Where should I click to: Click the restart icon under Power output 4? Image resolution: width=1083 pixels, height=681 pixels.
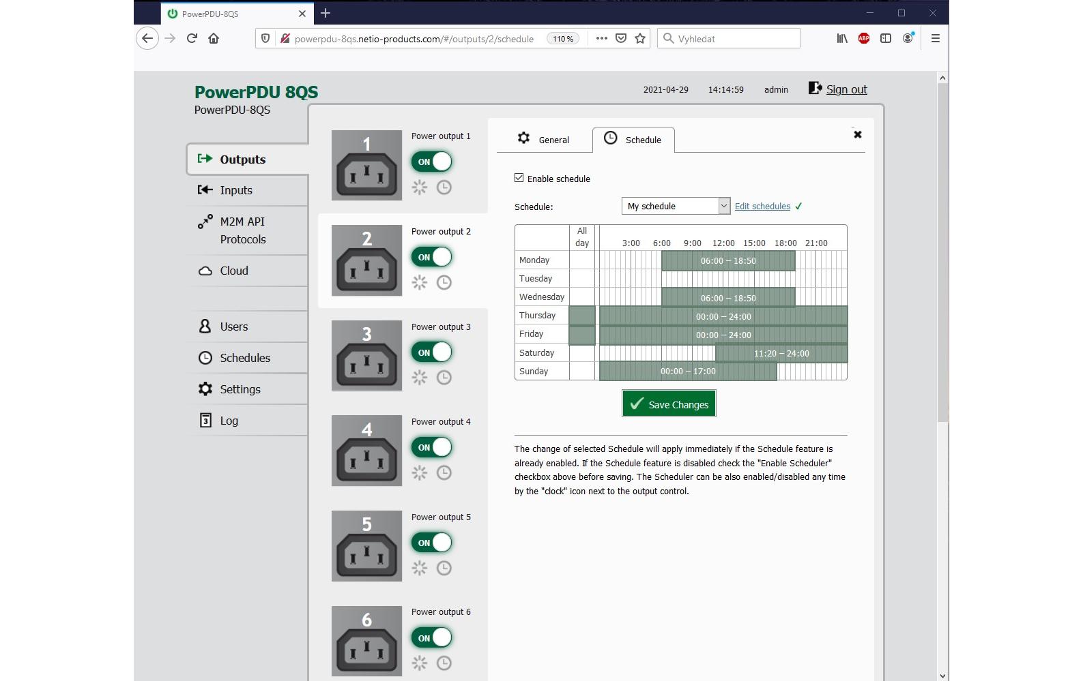(419, 472)
